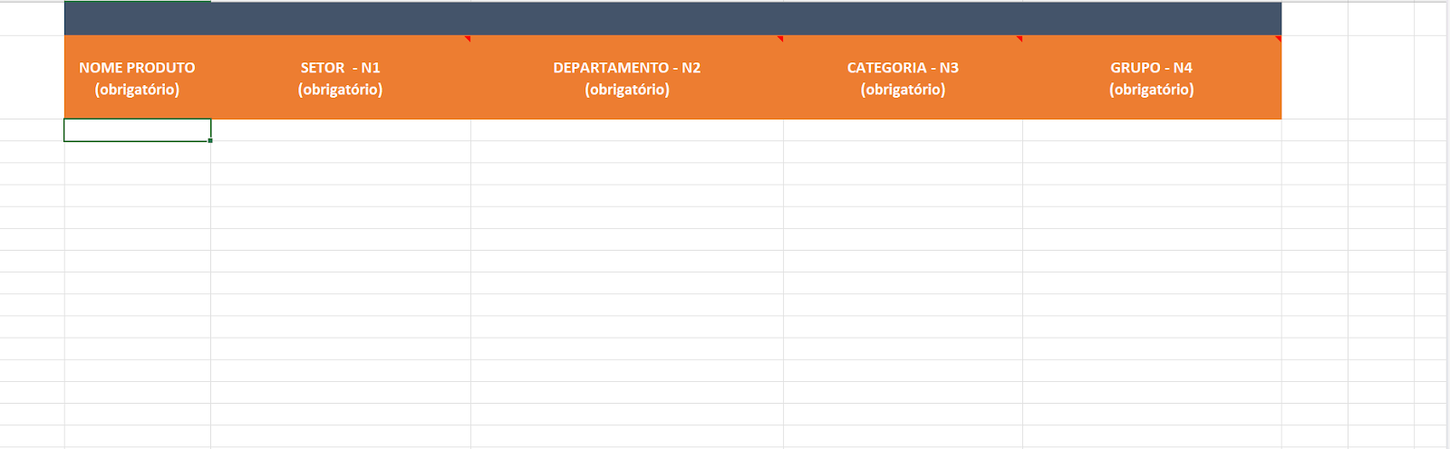Select the NOME PRODUTO header cell

click(x=137, y=78)
